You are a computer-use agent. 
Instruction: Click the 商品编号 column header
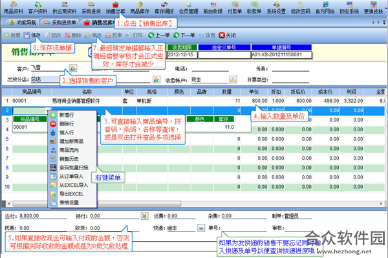point(32,92)
